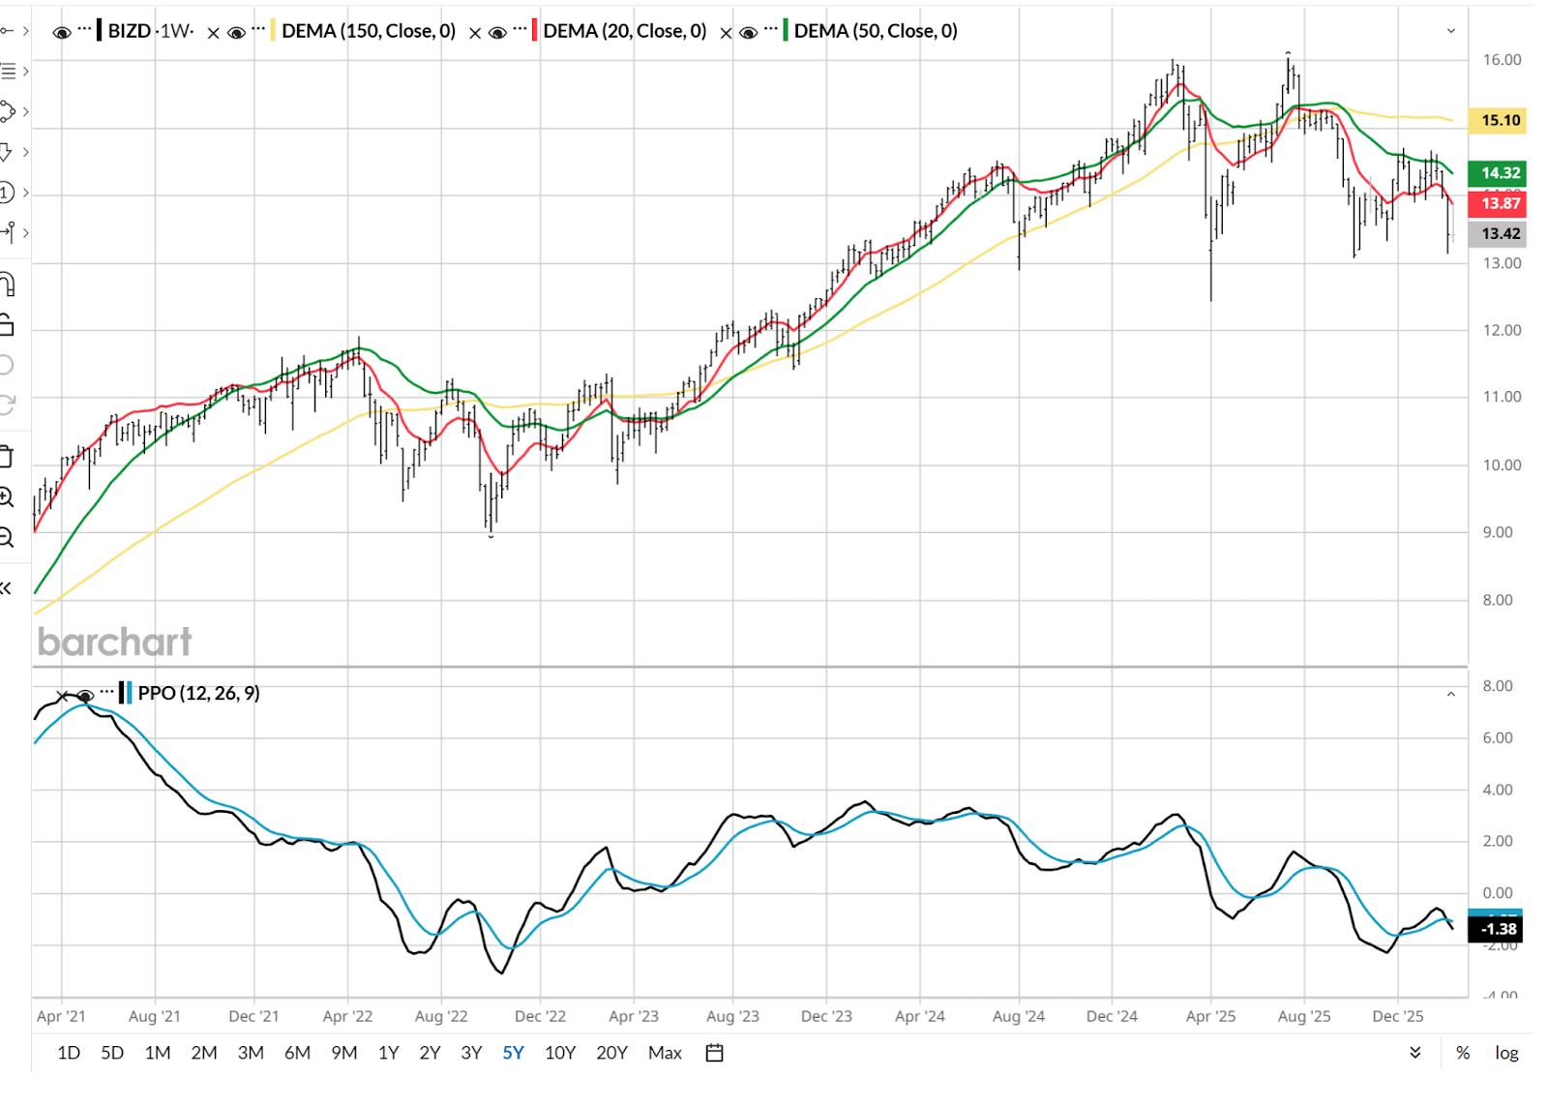The width and height of the screenshot is (1548, 1108).
Task: Choose the 20Y range button
Action: (611, 1053)
